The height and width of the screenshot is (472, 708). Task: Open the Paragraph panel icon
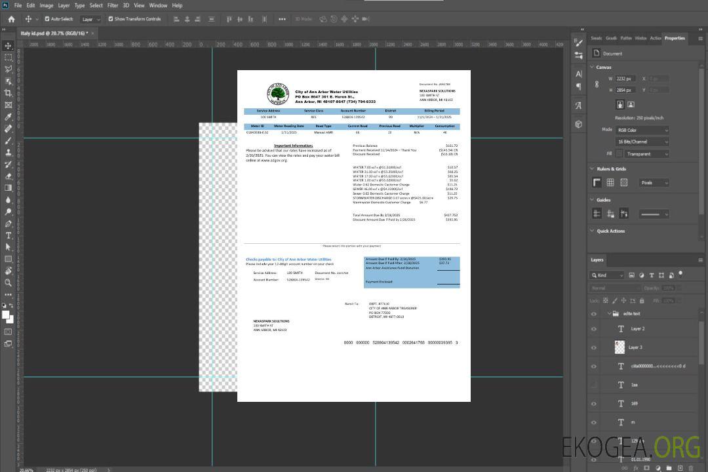pos(579,87)
